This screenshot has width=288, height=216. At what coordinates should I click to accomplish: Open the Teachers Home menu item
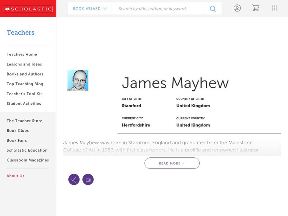22,54
